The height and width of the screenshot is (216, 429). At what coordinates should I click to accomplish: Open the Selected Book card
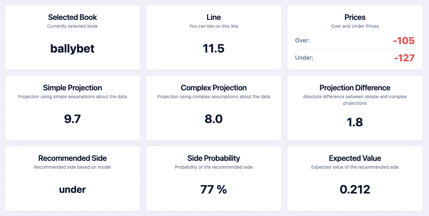(72, 17)
